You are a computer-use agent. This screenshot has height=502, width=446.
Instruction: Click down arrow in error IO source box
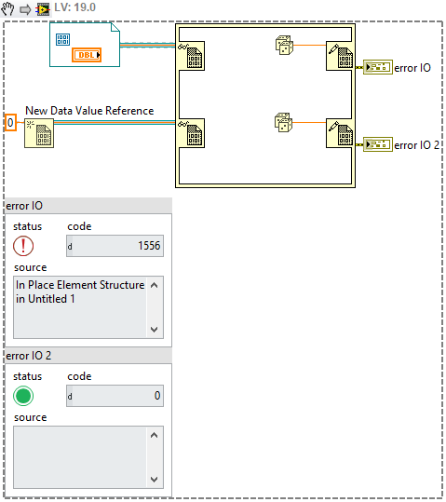(x=154, y=330)
